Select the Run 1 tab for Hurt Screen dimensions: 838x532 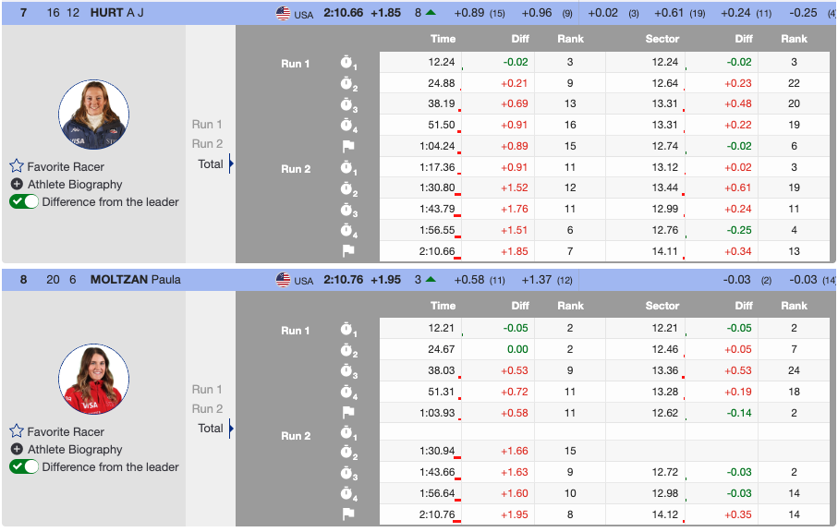pyautogui.click(x=207, y=124)
